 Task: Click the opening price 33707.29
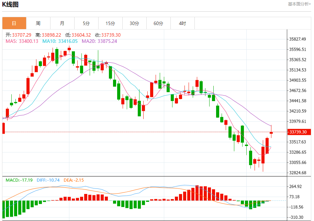pyautogui.click(x=22, y=35)
